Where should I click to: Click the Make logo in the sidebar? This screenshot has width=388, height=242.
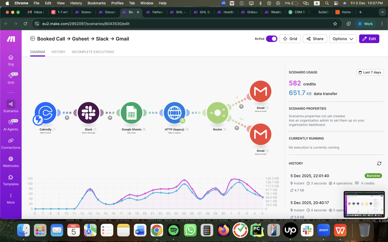(x=11, y=39)
